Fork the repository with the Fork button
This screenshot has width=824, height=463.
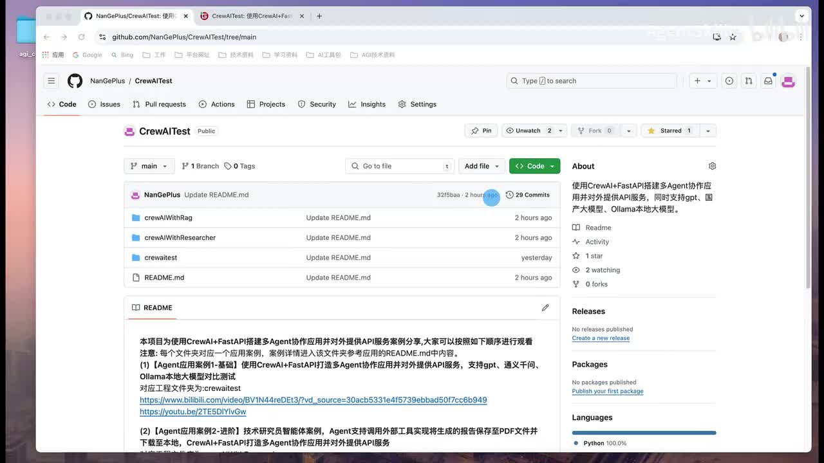coord(595,131)
